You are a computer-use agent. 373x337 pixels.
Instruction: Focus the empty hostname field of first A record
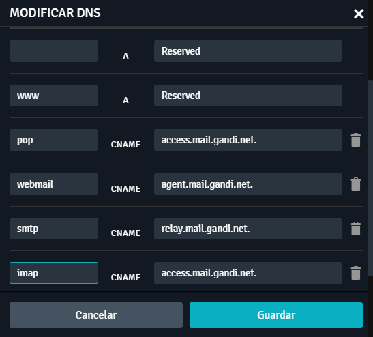pyautogui.click(x=54, y=51)
